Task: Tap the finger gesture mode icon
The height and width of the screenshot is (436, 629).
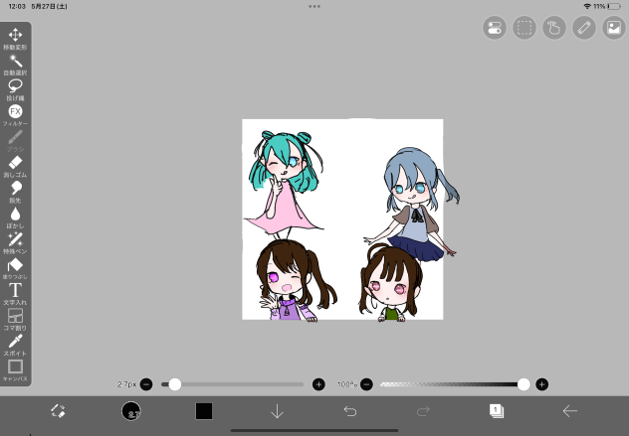Action: (554, 28)
